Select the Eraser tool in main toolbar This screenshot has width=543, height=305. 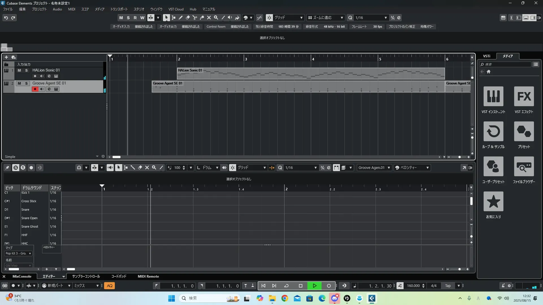188,18
